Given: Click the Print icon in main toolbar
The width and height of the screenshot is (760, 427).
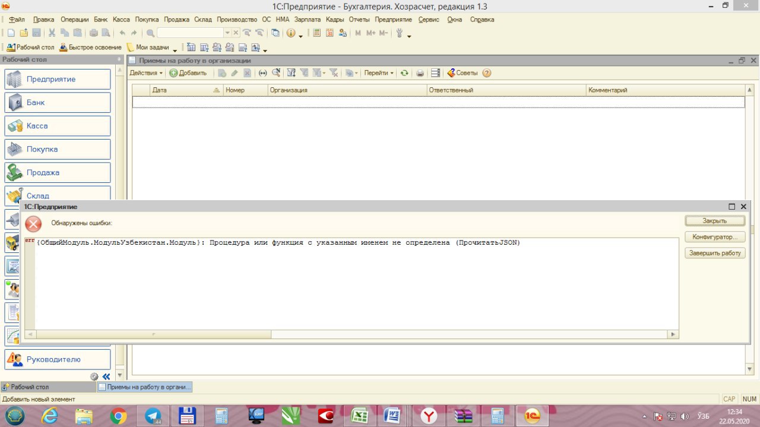Looking at the screenshot, I should point(93,33).
